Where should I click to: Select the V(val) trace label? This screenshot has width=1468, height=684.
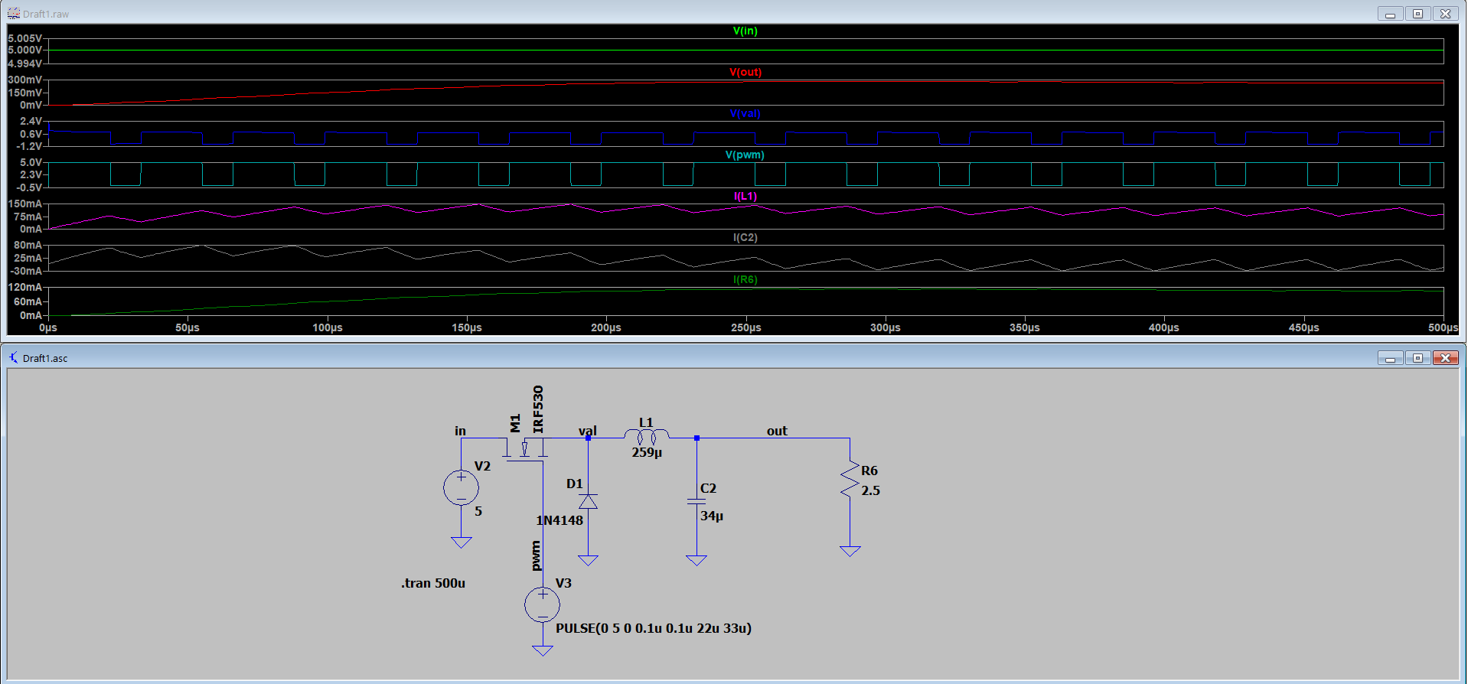(x=745, y=113)
